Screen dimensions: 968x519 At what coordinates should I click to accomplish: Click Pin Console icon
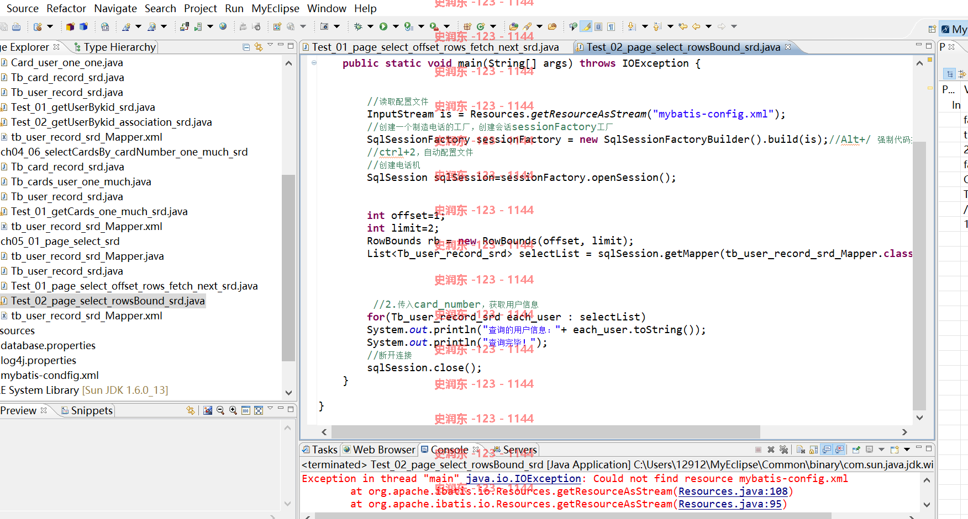856,450
